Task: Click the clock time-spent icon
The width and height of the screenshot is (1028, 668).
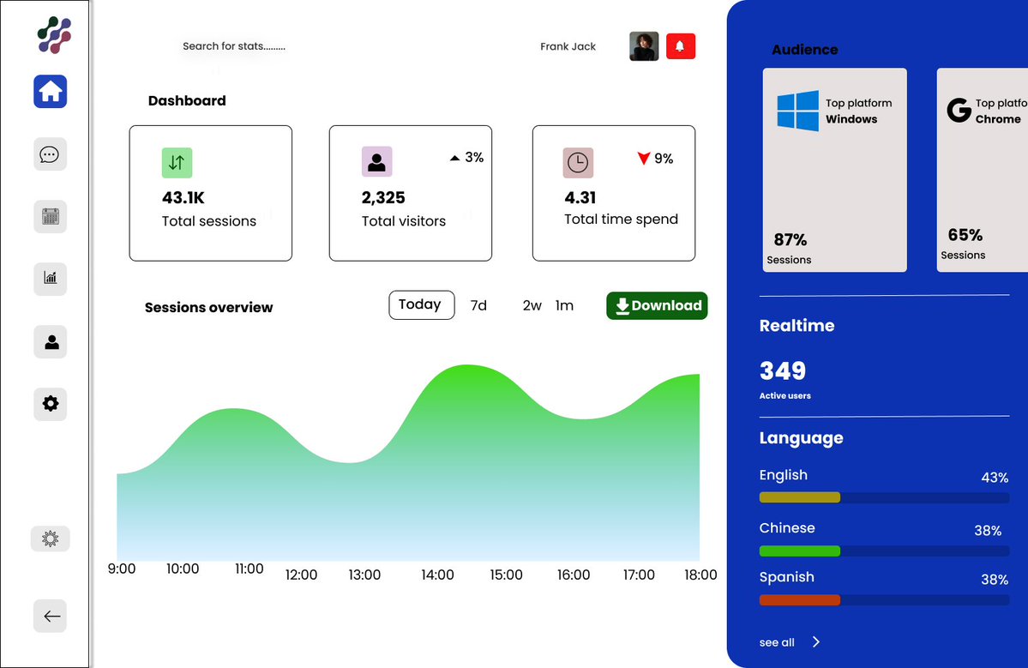Action: (x=578, y=163)
